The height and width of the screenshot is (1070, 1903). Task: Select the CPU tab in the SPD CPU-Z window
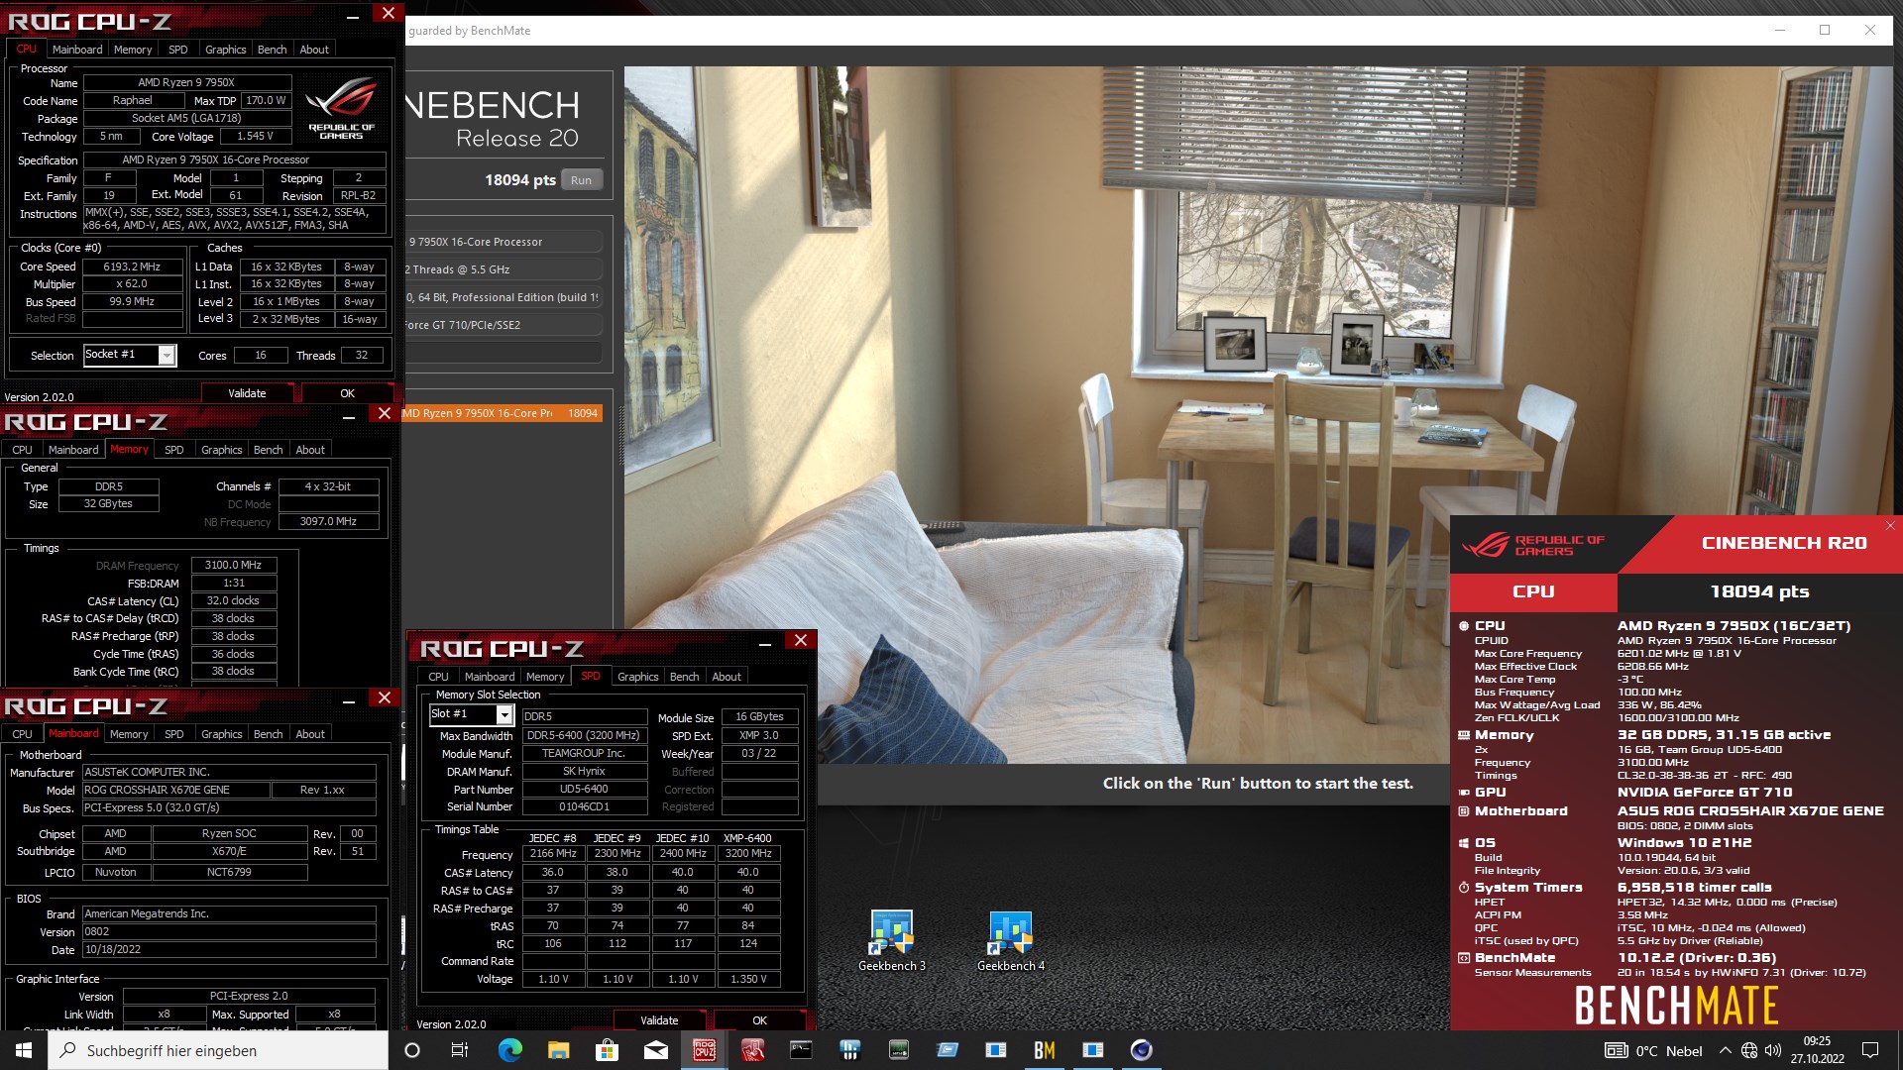pos(438,677)
